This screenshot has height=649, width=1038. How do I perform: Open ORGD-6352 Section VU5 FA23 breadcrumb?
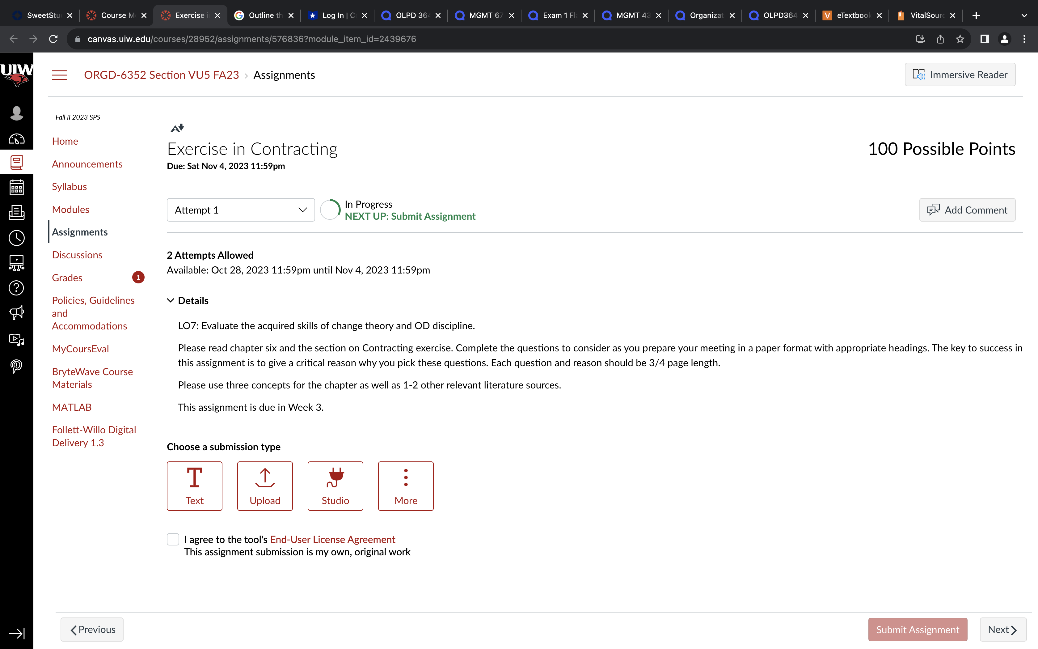pyautogui.click(x=161, y=75)
